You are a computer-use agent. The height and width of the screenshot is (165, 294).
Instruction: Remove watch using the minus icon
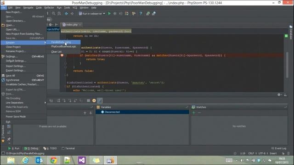tap(199, 113)
